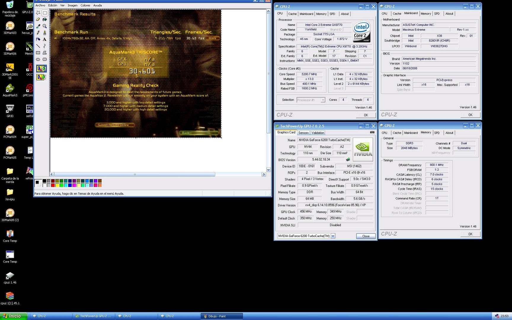Viewport: 512px width, 320px height.
Task: Select the red color swatch in Paint
Action: (53, 185)
